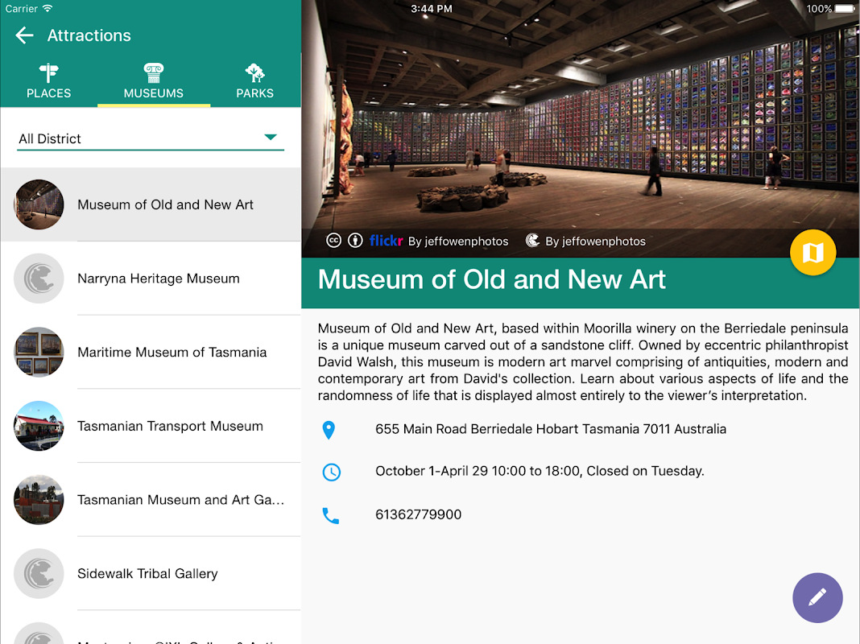Switch to the Places tab
The width and height of the screenshot is (860, 644).
click(x=49, y=81)
